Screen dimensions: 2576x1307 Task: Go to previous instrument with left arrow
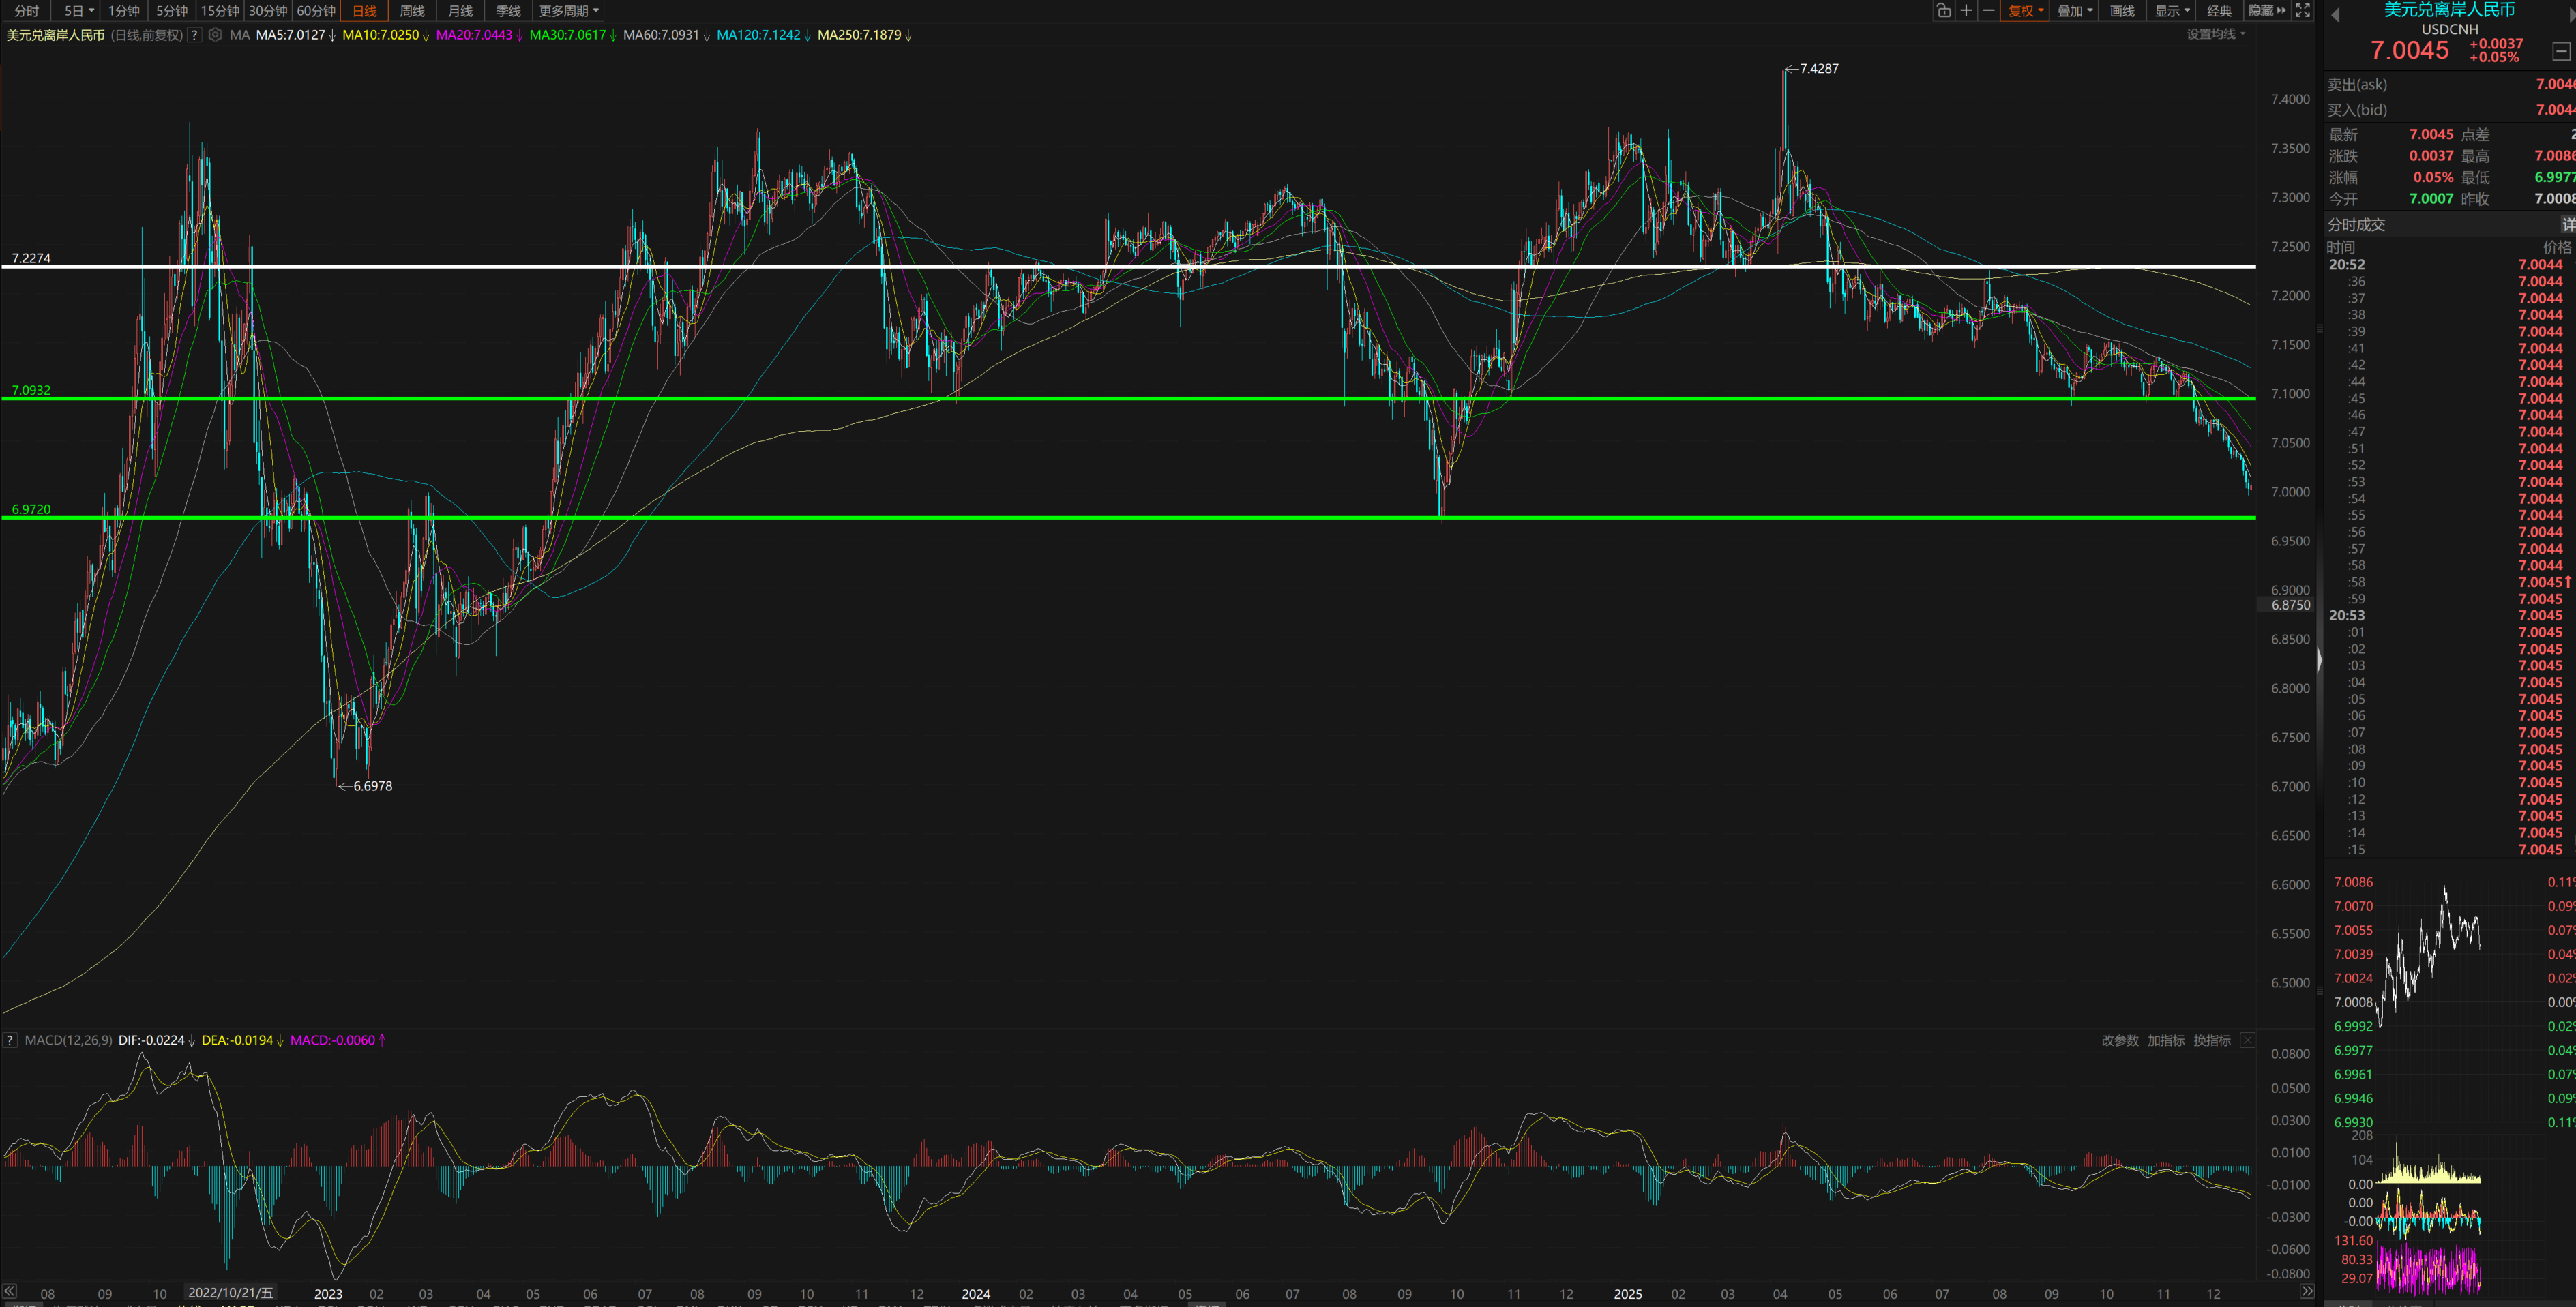pos(2335,14)
